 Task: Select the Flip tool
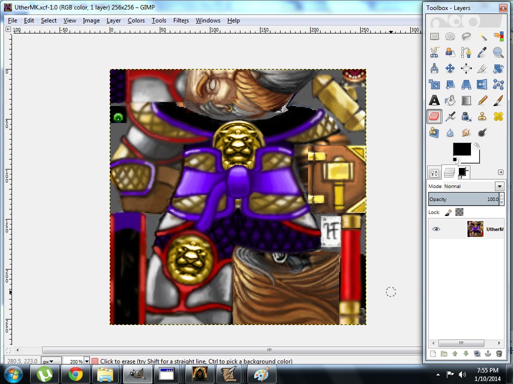[482, 84]
